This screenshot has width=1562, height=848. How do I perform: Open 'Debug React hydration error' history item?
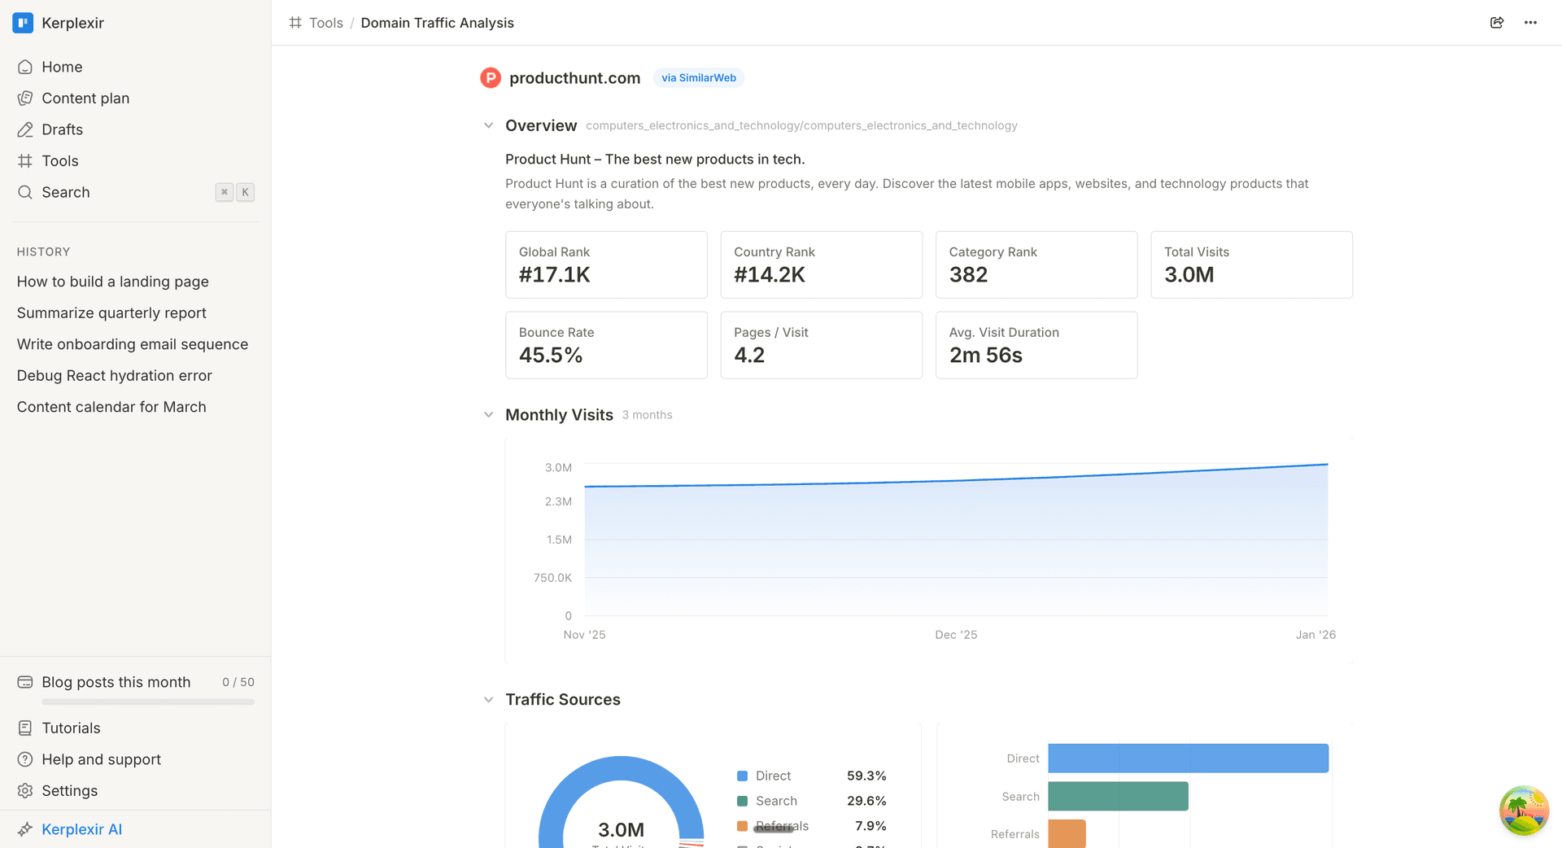pos(115,376)
